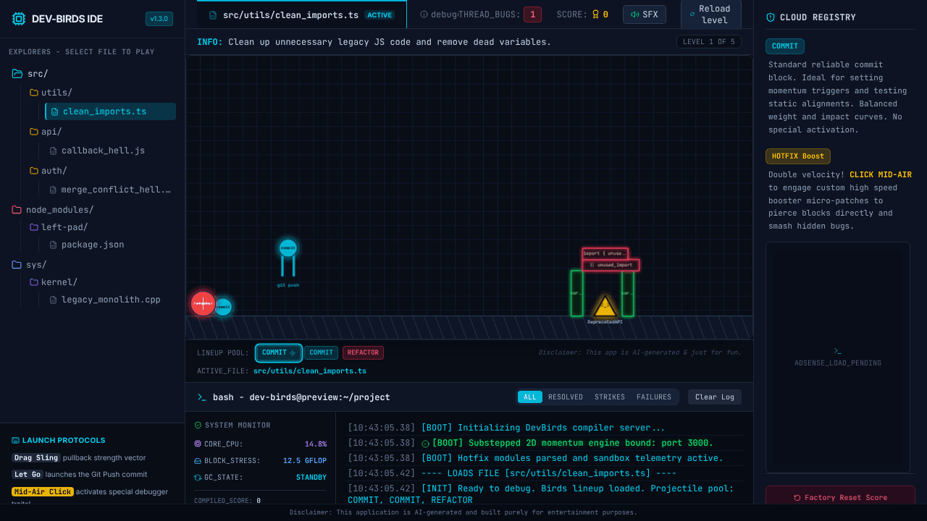Screen dimensions: 927x521
Task: Open the clean_imports.ts file in explorer
Action: (110, 111)
